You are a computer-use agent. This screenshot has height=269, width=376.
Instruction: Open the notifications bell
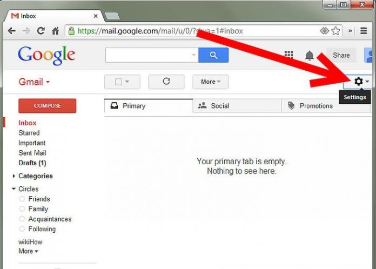tap(310, 56)
